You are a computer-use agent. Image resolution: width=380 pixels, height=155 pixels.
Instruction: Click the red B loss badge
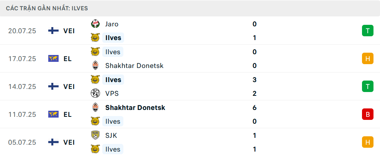pos(368,115)
